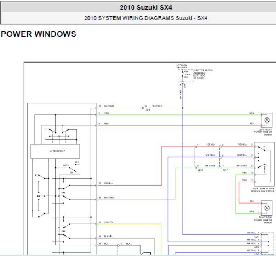This screenshot has height=256, width=276.
Task: Click the AUTO CIRCUIT box
Action: 55,151
